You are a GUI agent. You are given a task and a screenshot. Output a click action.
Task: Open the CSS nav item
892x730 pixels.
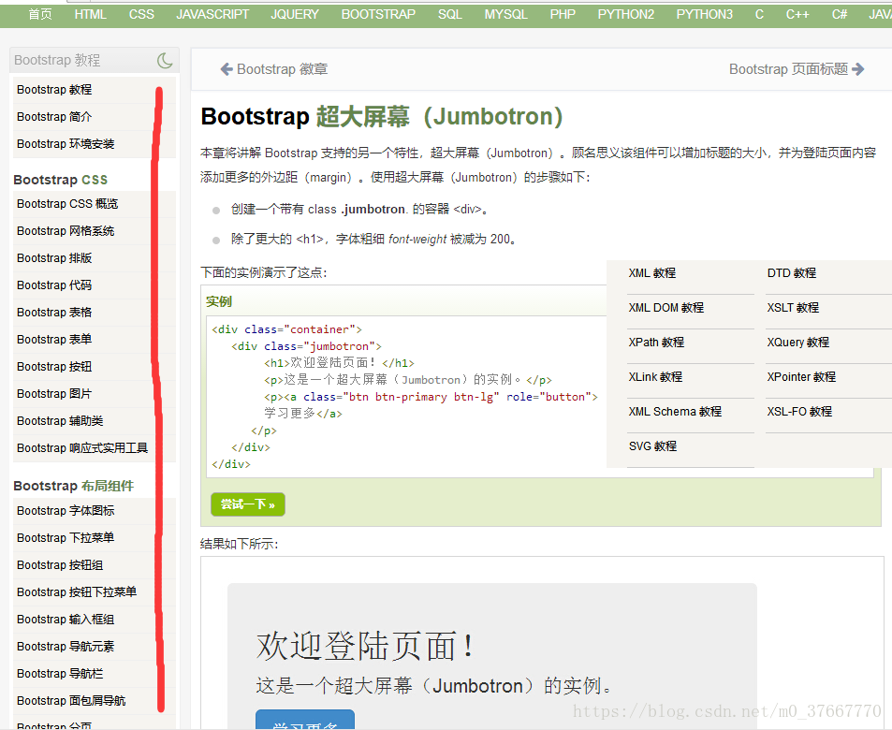click(141, 14)
